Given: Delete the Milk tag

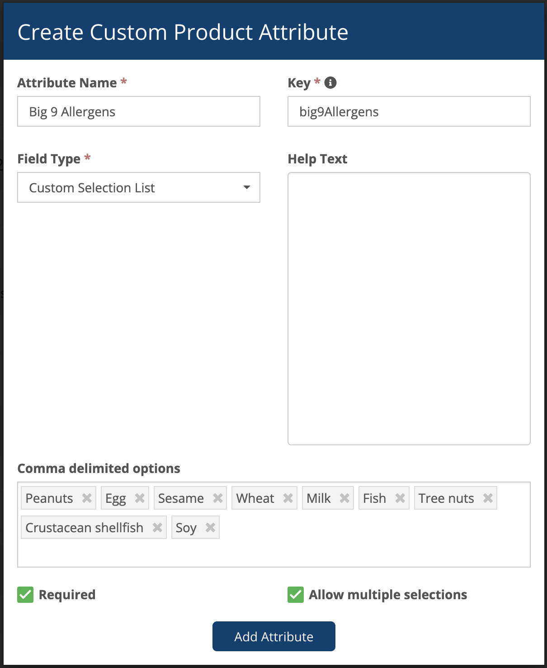Looking at the screenshot, I should [344, 498].
